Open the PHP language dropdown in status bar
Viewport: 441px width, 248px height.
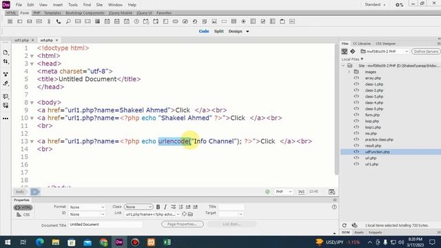283,192
